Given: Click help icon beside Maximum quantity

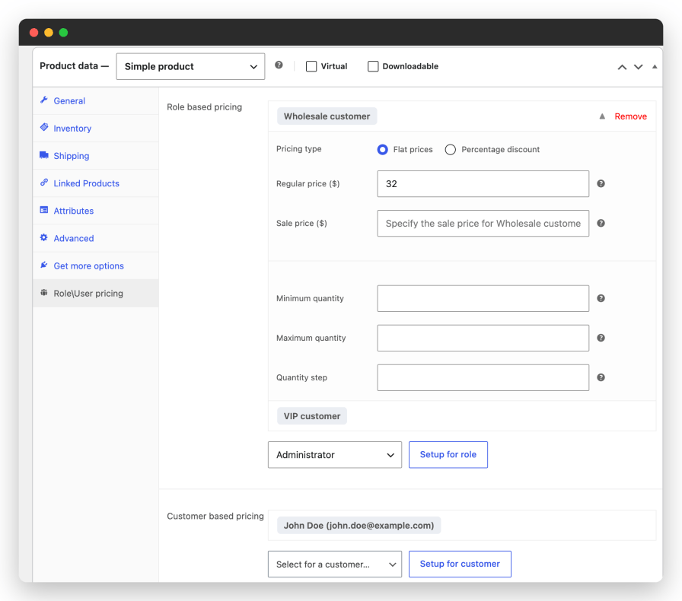Looking at the screenshot, I should 601,338.
